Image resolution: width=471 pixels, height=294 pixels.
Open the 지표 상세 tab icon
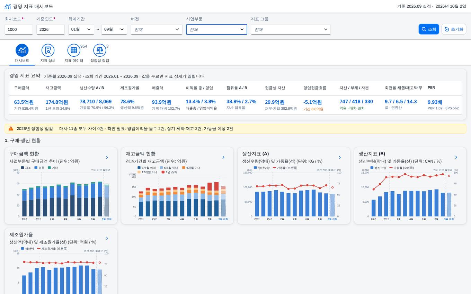pyautogui.click(x=48, y=50)
